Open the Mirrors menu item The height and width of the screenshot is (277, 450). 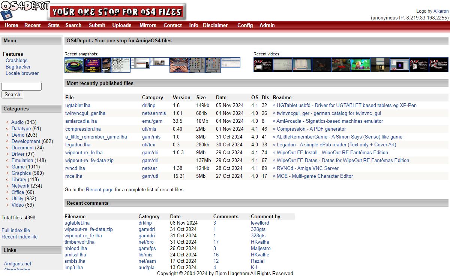[x=148, y=25]
